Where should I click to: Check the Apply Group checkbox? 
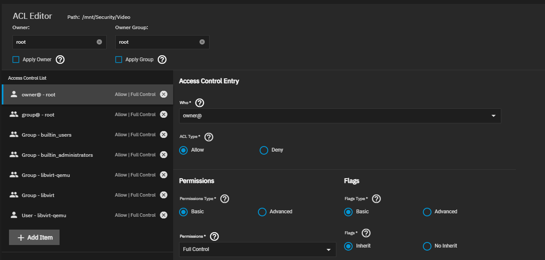[x=119, y=60]
